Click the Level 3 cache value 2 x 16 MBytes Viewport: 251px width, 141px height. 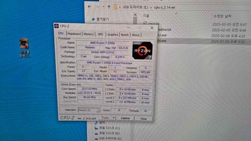pos(127,102)
